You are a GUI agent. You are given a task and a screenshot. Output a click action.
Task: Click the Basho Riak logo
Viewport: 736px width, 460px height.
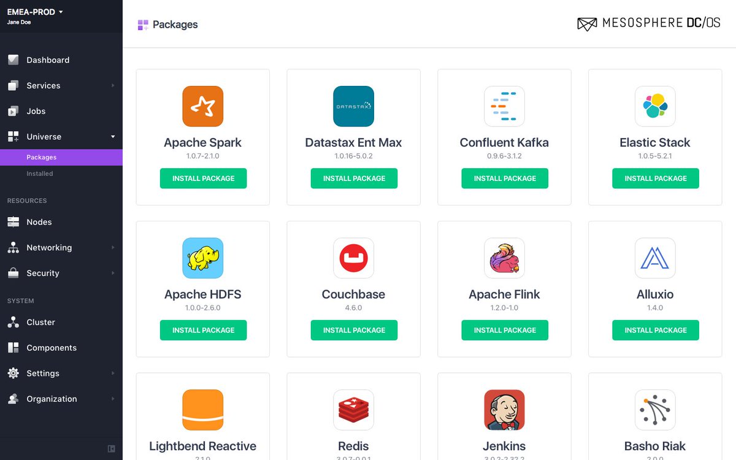coord(655,410)
